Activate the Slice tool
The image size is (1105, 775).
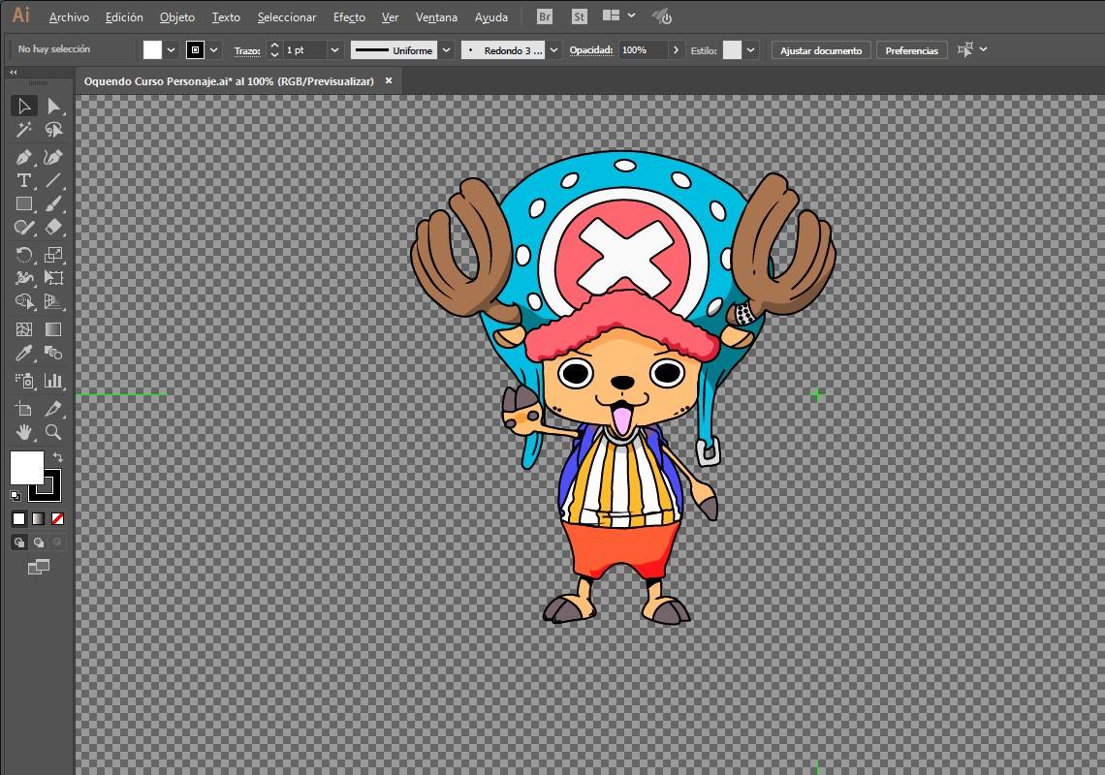tap(53, 409)
